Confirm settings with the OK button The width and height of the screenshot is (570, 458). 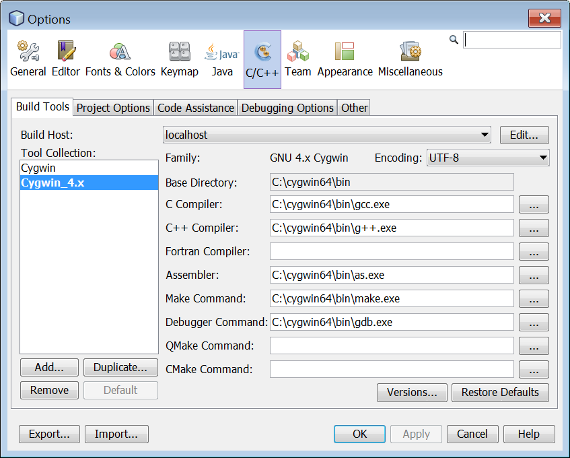coord(359,434)
